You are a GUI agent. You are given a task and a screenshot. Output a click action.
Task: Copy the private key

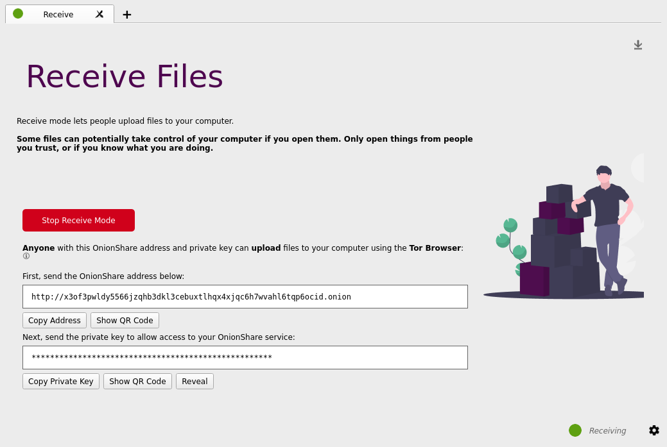[x=61, y=381]
